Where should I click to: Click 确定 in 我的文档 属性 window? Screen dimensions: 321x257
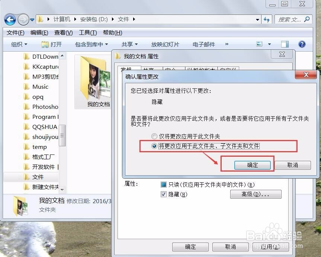pyautogui.click(x=190, y=247)
